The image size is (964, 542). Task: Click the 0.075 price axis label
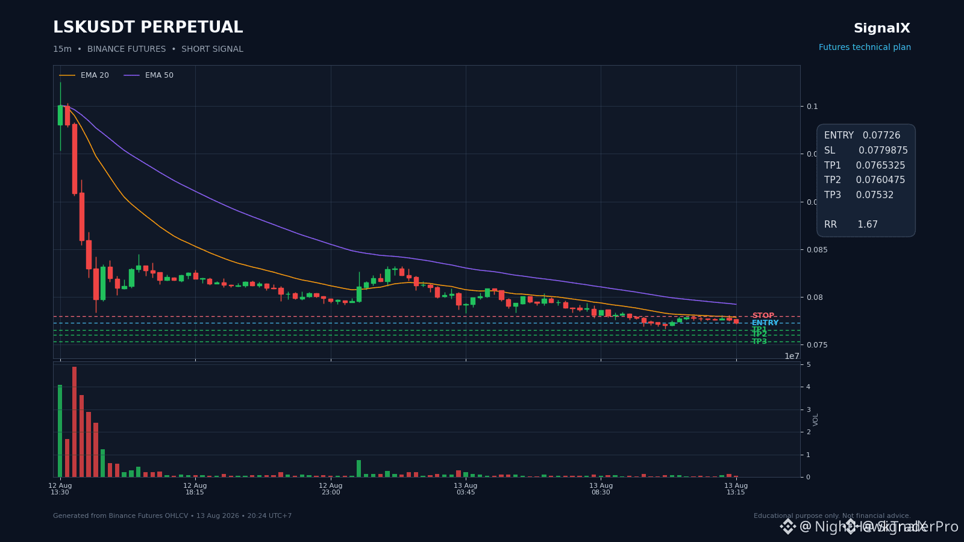817,345
